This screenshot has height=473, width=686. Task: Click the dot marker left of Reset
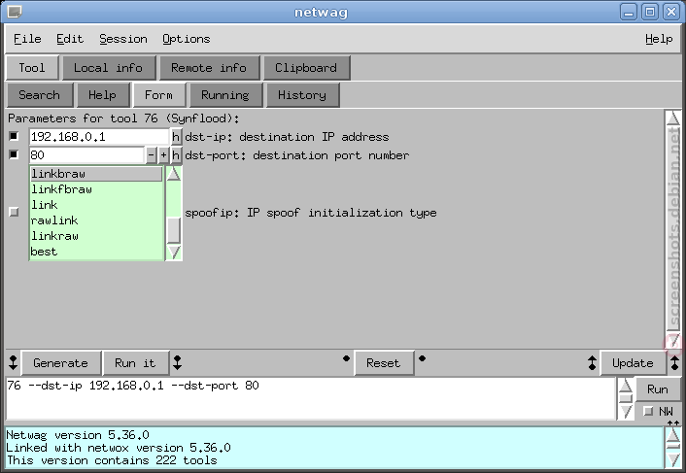346,358
